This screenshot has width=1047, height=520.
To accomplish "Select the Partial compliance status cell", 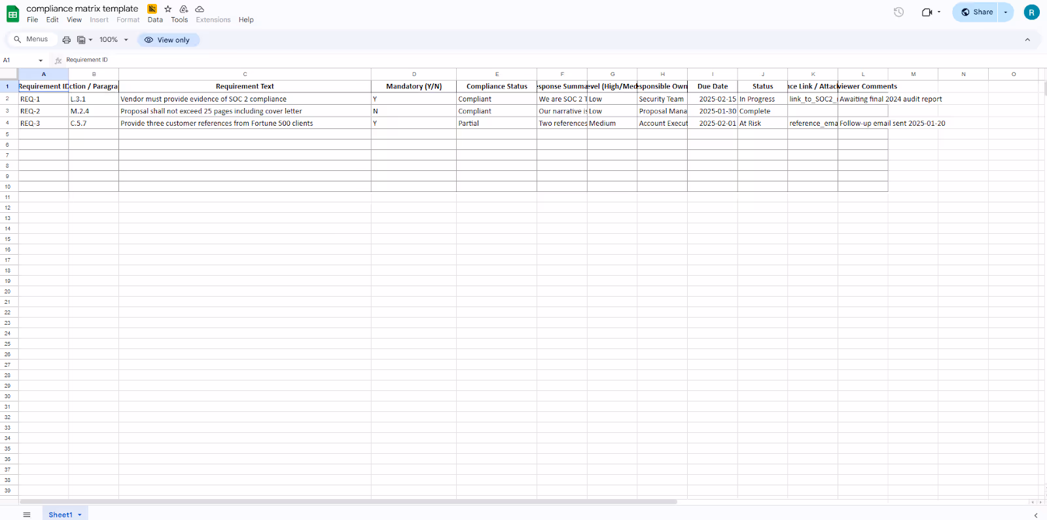I will 497,123.
